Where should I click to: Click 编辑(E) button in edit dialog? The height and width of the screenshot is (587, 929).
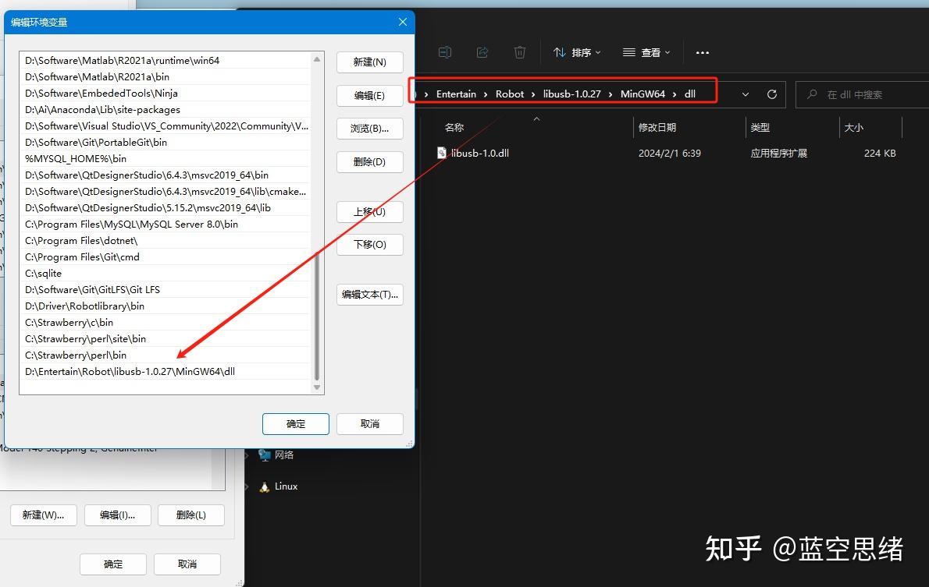click(370, 95)
